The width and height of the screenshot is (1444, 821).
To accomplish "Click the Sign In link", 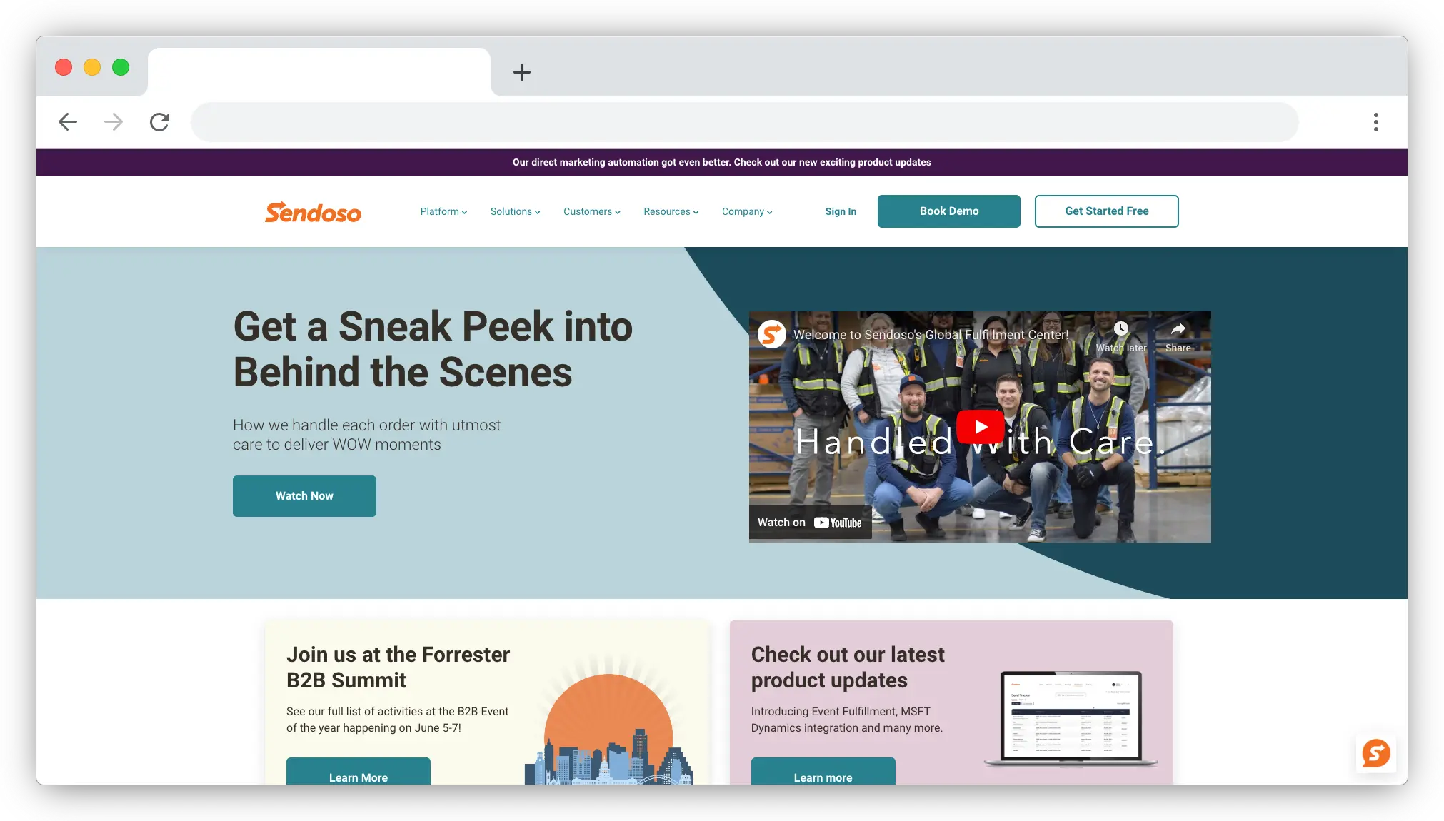I will tap(841, 212).
